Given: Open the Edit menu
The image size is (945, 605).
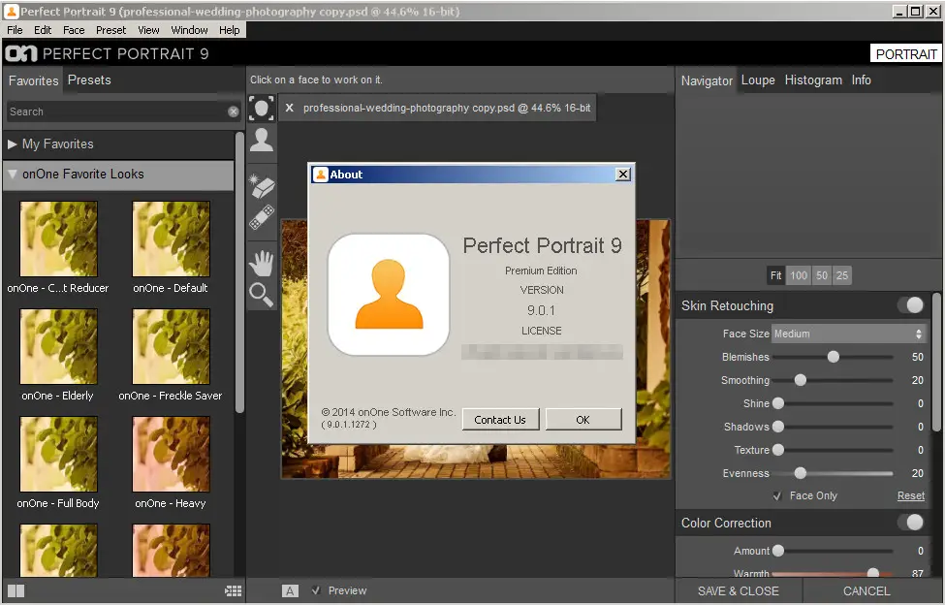Looking at the screenshot, I should (x=43, y=30).
